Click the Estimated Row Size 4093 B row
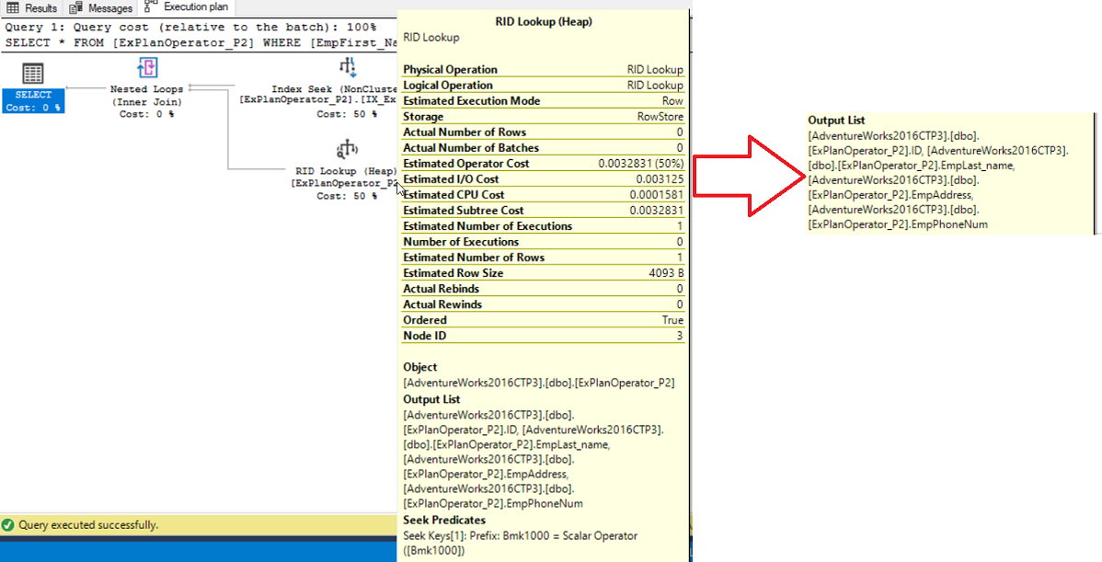This screenshot has width=1102, height=562. point(544,272)
